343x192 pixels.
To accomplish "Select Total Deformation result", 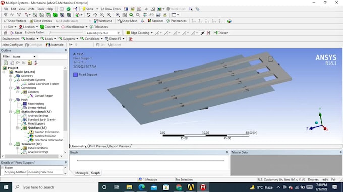I will pos(45,136).
